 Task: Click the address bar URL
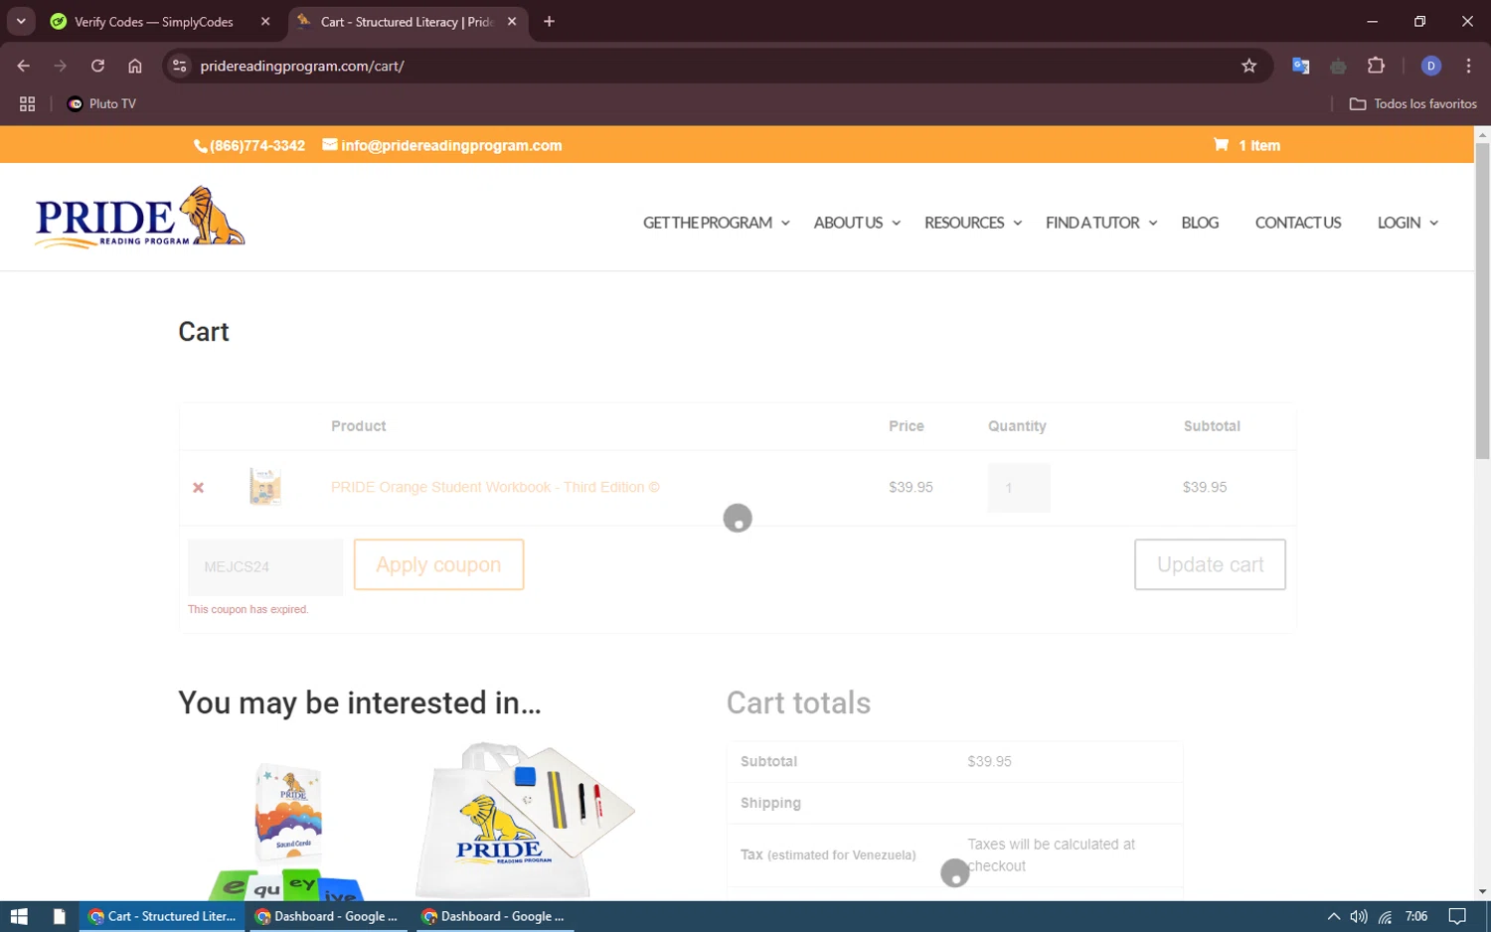302,66
